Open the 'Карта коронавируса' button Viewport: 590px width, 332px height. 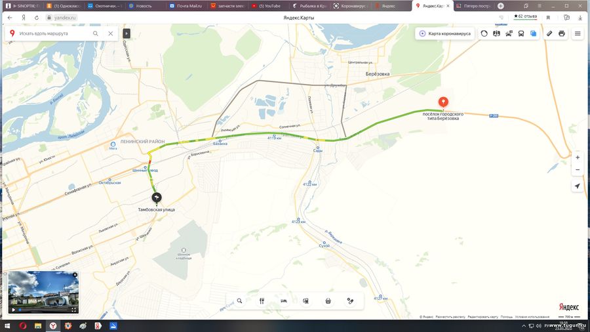(444, 33)
